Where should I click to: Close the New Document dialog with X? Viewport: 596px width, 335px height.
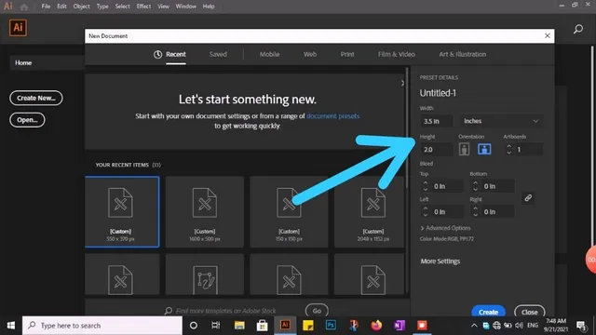point(548,35)
